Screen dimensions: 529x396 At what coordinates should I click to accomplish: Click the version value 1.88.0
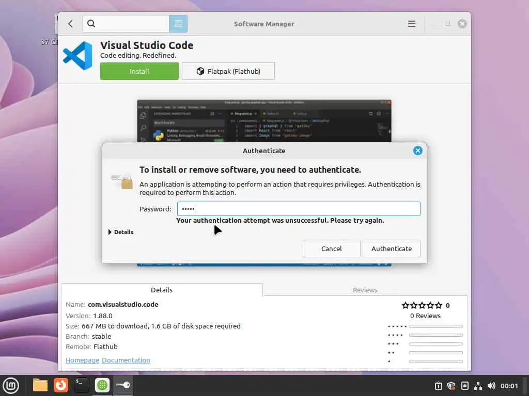pos(103,316)
